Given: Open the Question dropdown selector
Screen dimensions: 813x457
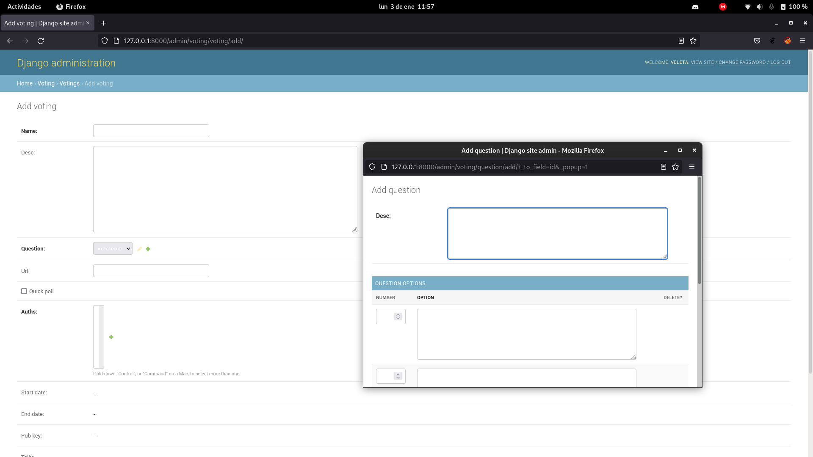Looking at the screenshot, I should [113, 249].
